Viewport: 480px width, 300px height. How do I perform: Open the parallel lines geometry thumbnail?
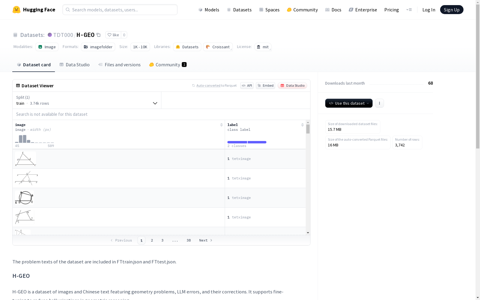[x=26, y=178]
